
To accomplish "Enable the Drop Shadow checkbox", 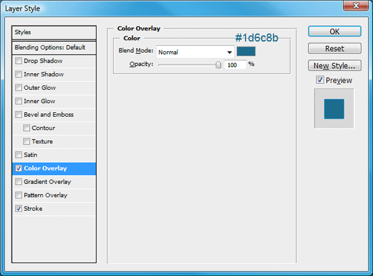I will [18, 61].
